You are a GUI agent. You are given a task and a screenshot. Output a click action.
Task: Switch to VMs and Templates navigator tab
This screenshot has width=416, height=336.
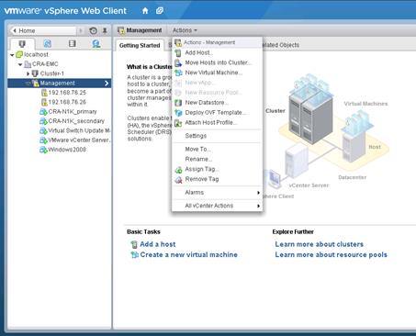(47, 44)
